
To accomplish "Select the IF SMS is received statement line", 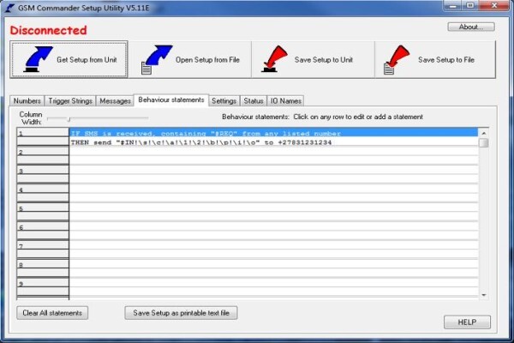I will click(274, 133).
